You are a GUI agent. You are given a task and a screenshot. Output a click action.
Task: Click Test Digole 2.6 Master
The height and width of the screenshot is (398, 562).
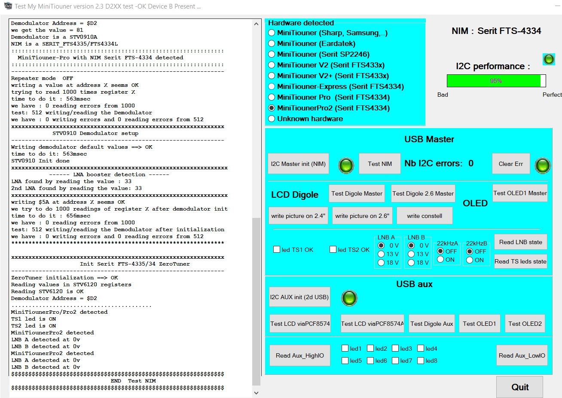[423, 193]
